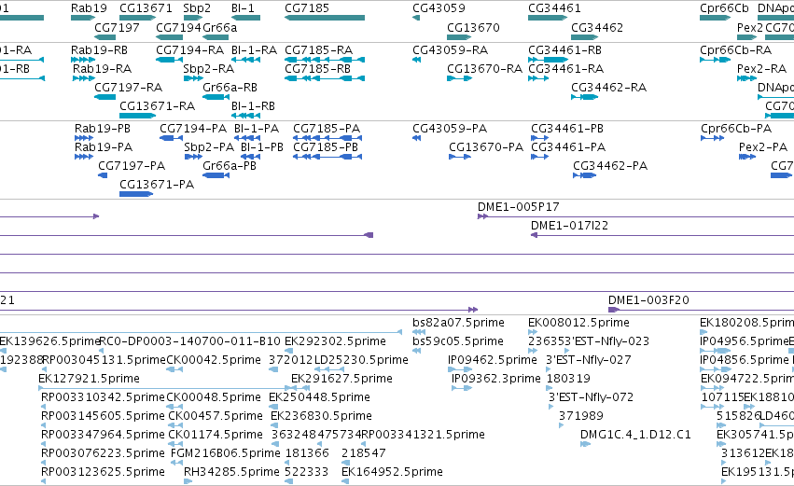794x486 pixels.
Task: Click EST bs59c05.5prime
Action: (417, 351)
